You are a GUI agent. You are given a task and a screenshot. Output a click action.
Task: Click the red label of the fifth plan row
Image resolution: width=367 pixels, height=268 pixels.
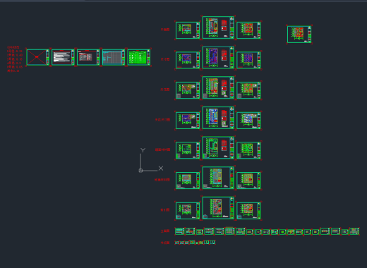[x=162, y=150]
